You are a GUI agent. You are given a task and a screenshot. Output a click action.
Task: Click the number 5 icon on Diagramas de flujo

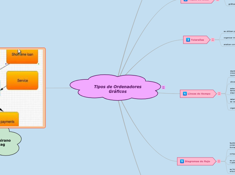182,161
